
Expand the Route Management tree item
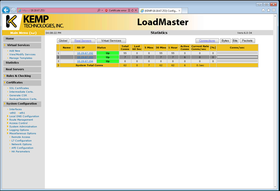click(21, 119)
